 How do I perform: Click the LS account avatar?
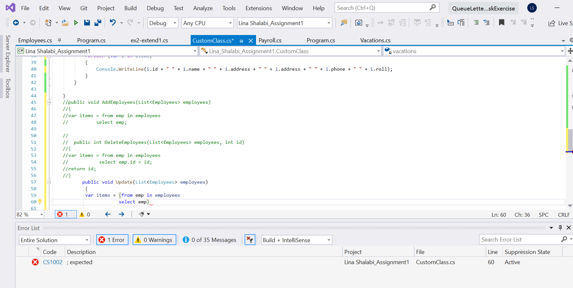click(532, 8)
